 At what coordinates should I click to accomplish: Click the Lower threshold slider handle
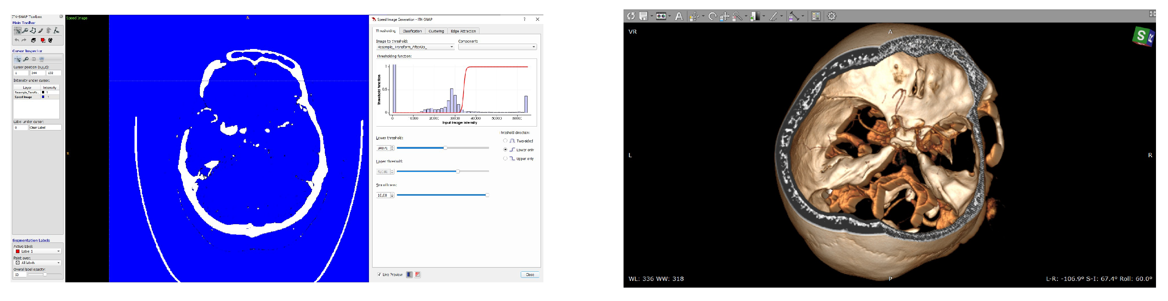(445, 148)
